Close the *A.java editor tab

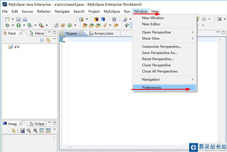(80, 33)
